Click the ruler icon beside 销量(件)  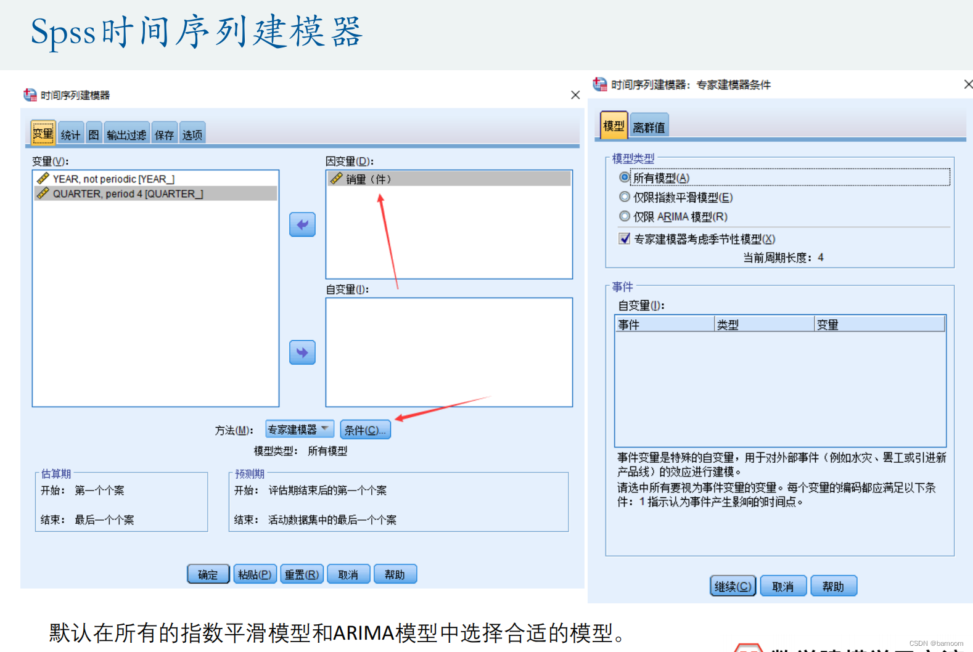click(x=336, y=179)
